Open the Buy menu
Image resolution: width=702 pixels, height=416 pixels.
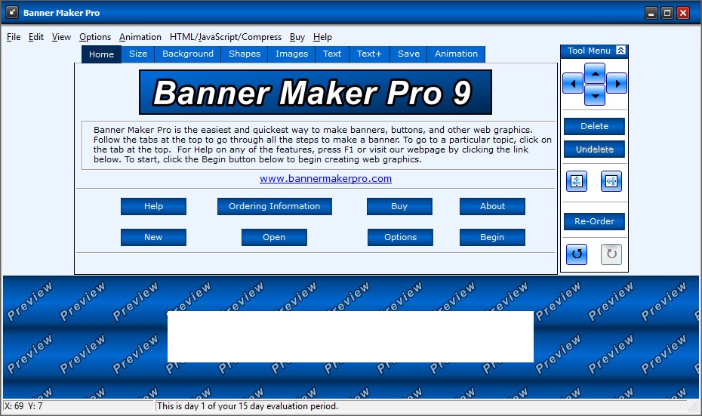(297, 37)
